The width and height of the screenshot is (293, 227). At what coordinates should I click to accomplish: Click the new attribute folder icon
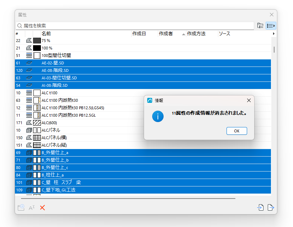click(x=21, y=207)
